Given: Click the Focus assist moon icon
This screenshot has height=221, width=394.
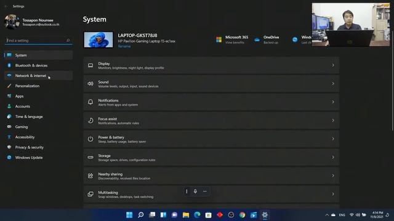Looking at the screenshot, I should (x=90, y=120).
